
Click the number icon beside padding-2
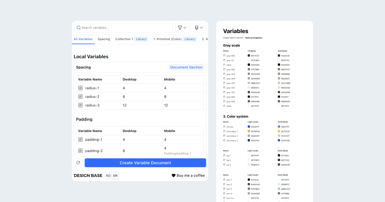[x=81, y=151]
